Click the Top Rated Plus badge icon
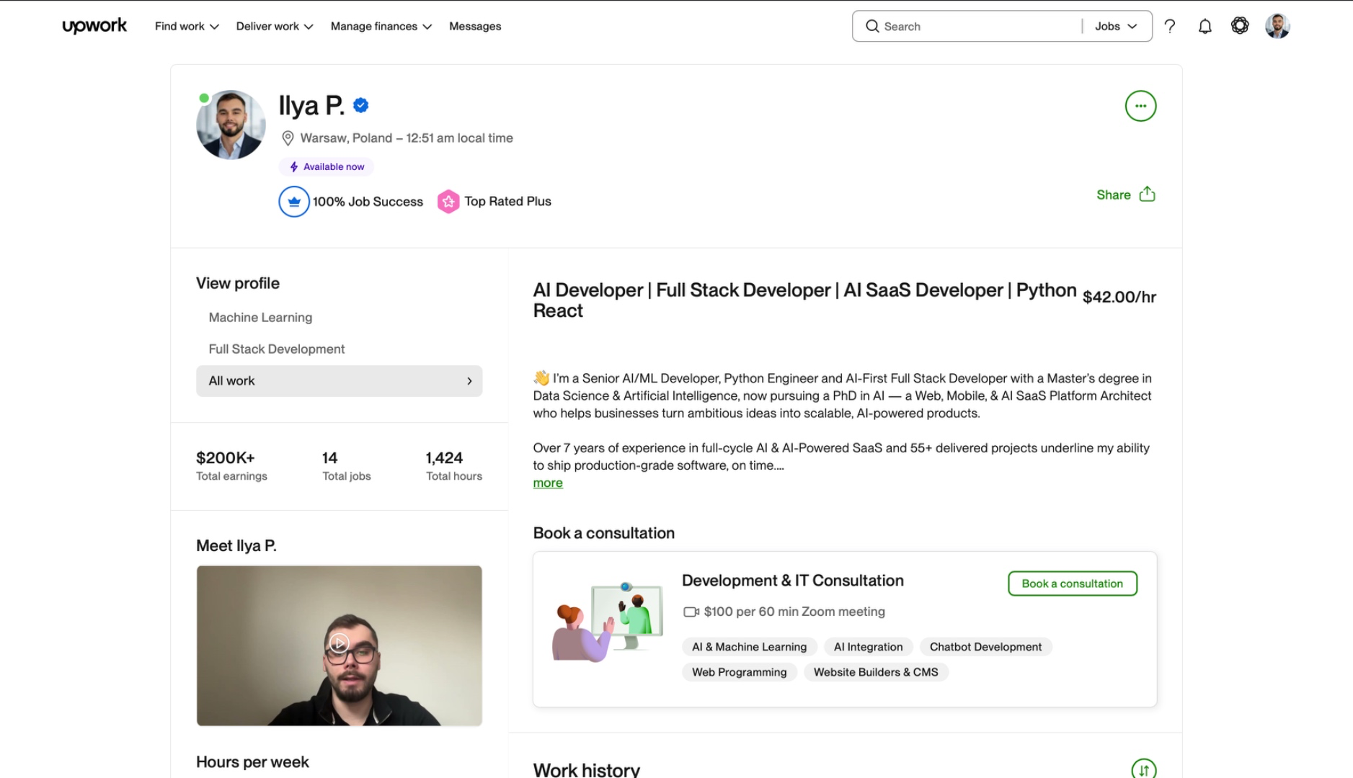 [448, 202]
